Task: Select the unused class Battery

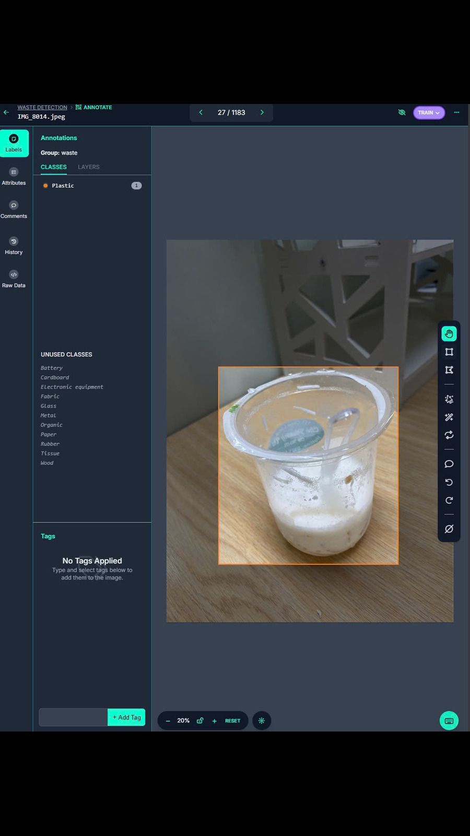Action: pyautogui.click(x=52, y=368)
